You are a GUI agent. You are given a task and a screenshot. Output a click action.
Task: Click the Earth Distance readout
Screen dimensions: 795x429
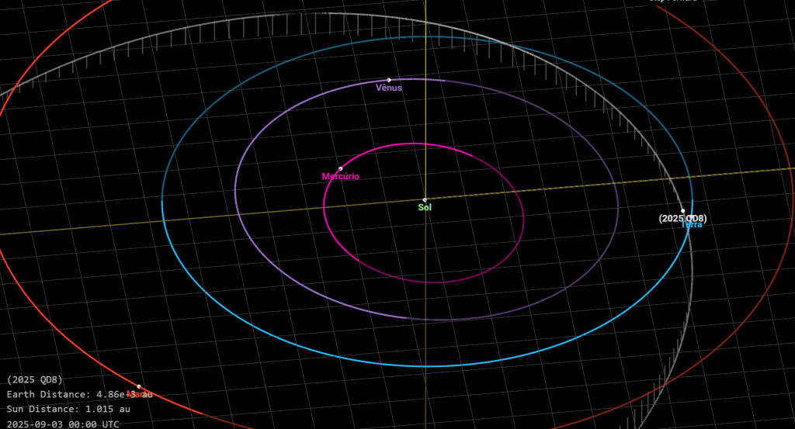pos(79,395)
